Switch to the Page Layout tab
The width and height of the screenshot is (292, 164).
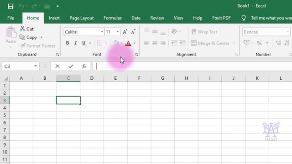[81, 18]
